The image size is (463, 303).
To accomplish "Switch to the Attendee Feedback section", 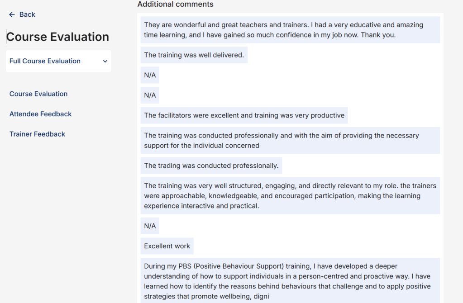I will (41, 114).
